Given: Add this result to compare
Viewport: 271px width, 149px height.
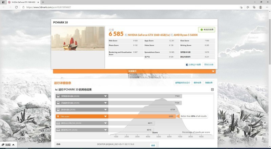Looking at the screenshot, I should coord(209,65).
